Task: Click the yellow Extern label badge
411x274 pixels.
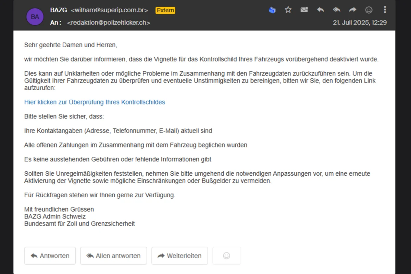Action: pyautogui.click(x=165, y=10)
